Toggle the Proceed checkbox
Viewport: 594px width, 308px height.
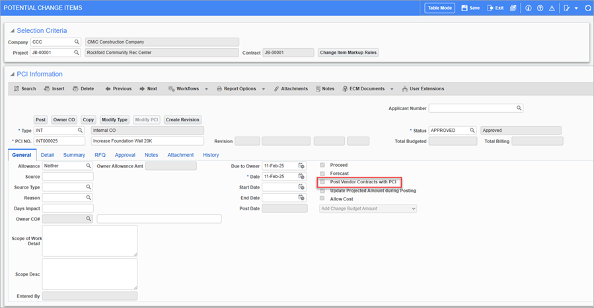[322, 165]
